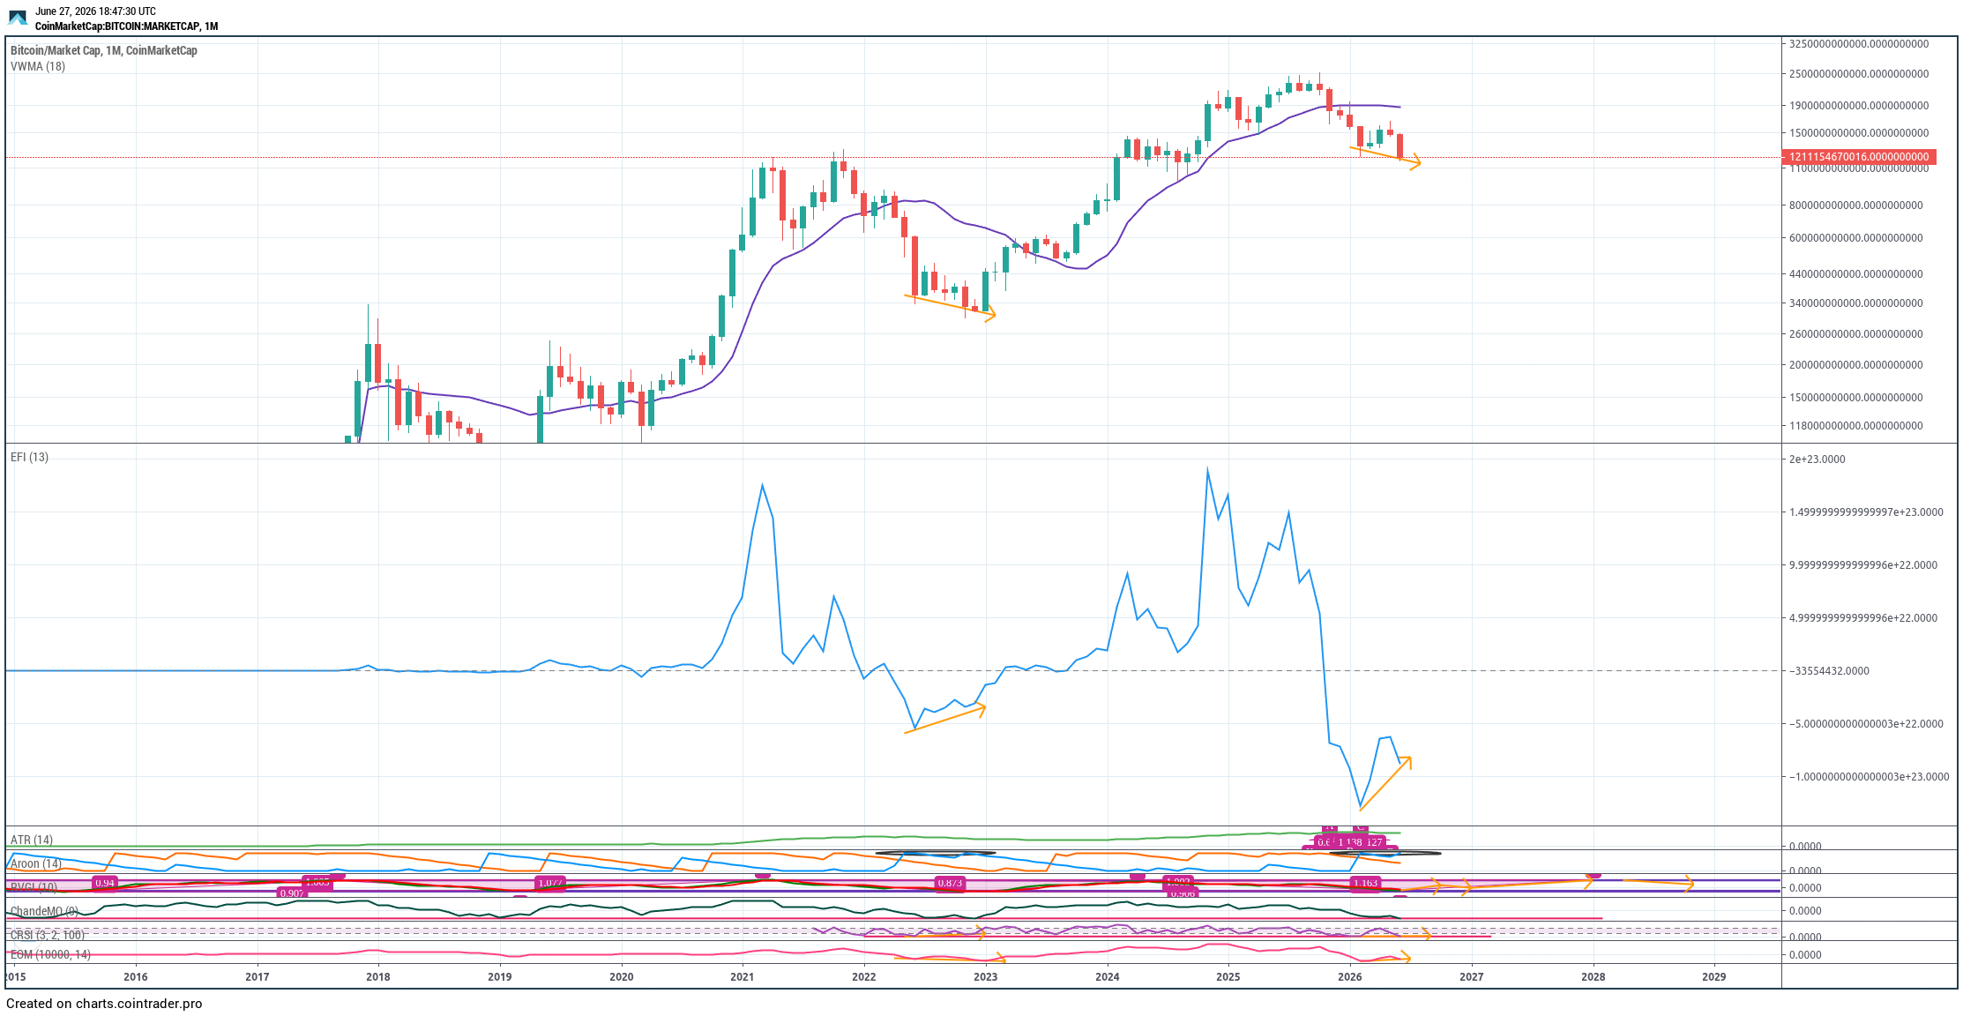Viewport: 1963px width, 1016px height.
Task: Click the 1.4999999999999997e+23 EFI axis label
Action: pyautogui.click(x=1865, y=512)
